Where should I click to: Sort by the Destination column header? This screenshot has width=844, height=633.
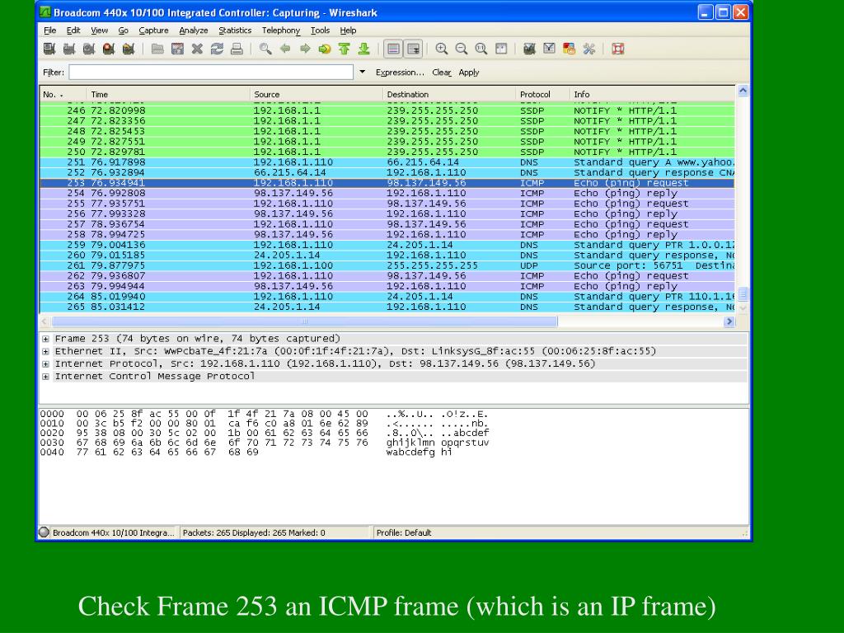point(449,94)
